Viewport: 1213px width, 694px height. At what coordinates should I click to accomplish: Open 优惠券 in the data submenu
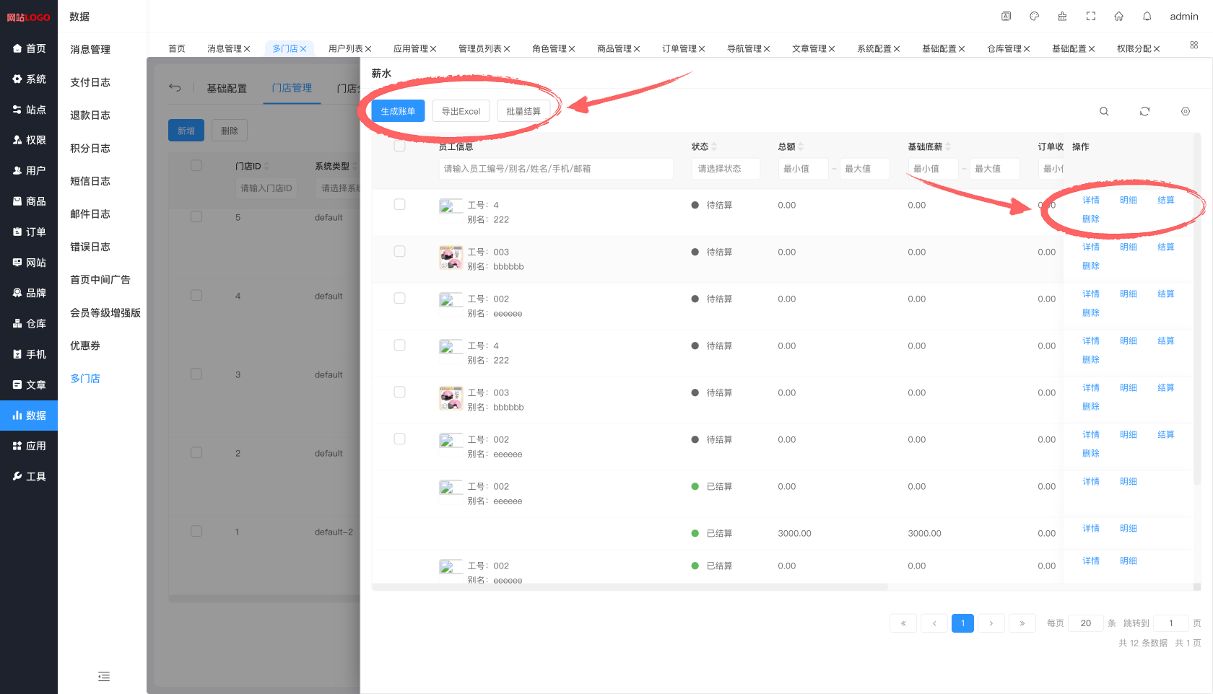(x=85, y=346)
